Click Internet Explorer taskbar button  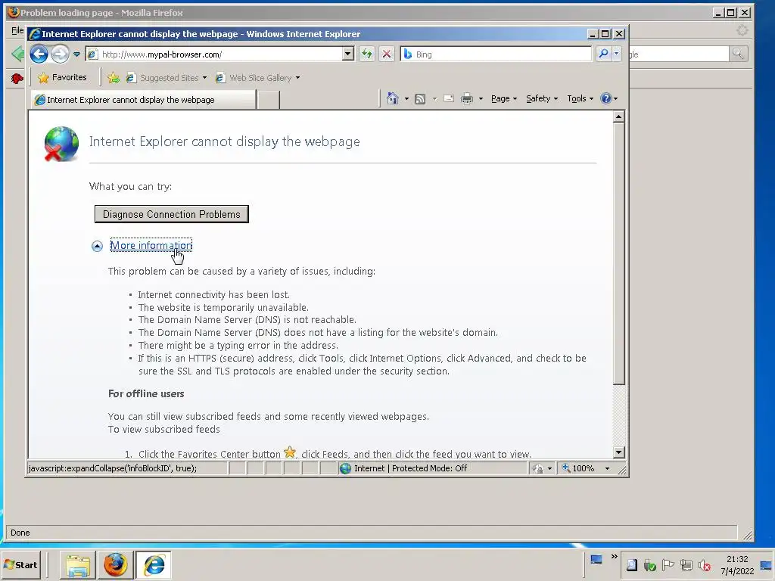(154, 564)
